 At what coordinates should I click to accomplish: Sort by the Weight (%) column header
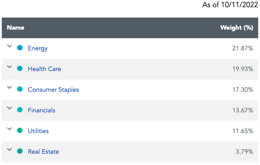click(237, 28)
